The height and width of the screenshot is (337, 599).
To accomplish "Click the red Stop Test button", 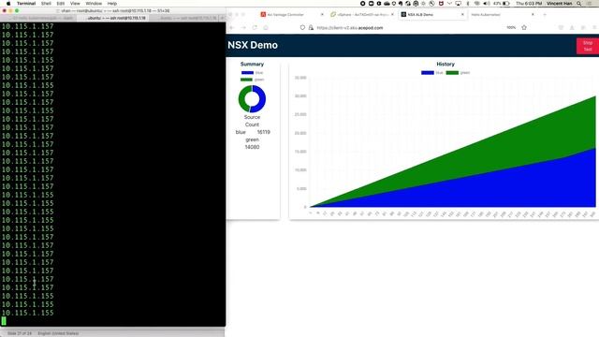I will (x=588, y=46).
